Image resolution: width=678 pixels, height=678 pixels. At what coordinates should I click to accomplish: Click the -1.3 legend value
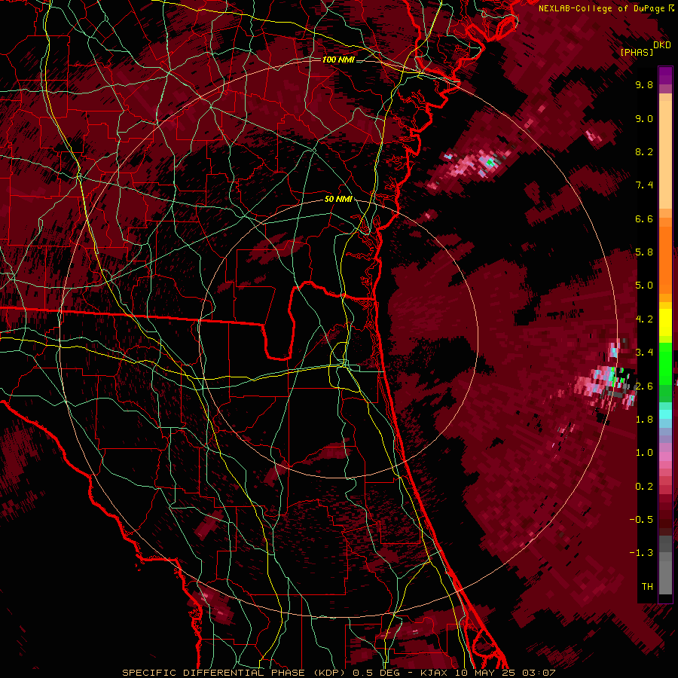tap(641, 553)
